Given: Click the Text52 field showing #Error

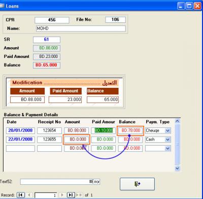Looking at the screenshot, I should 60,182.
